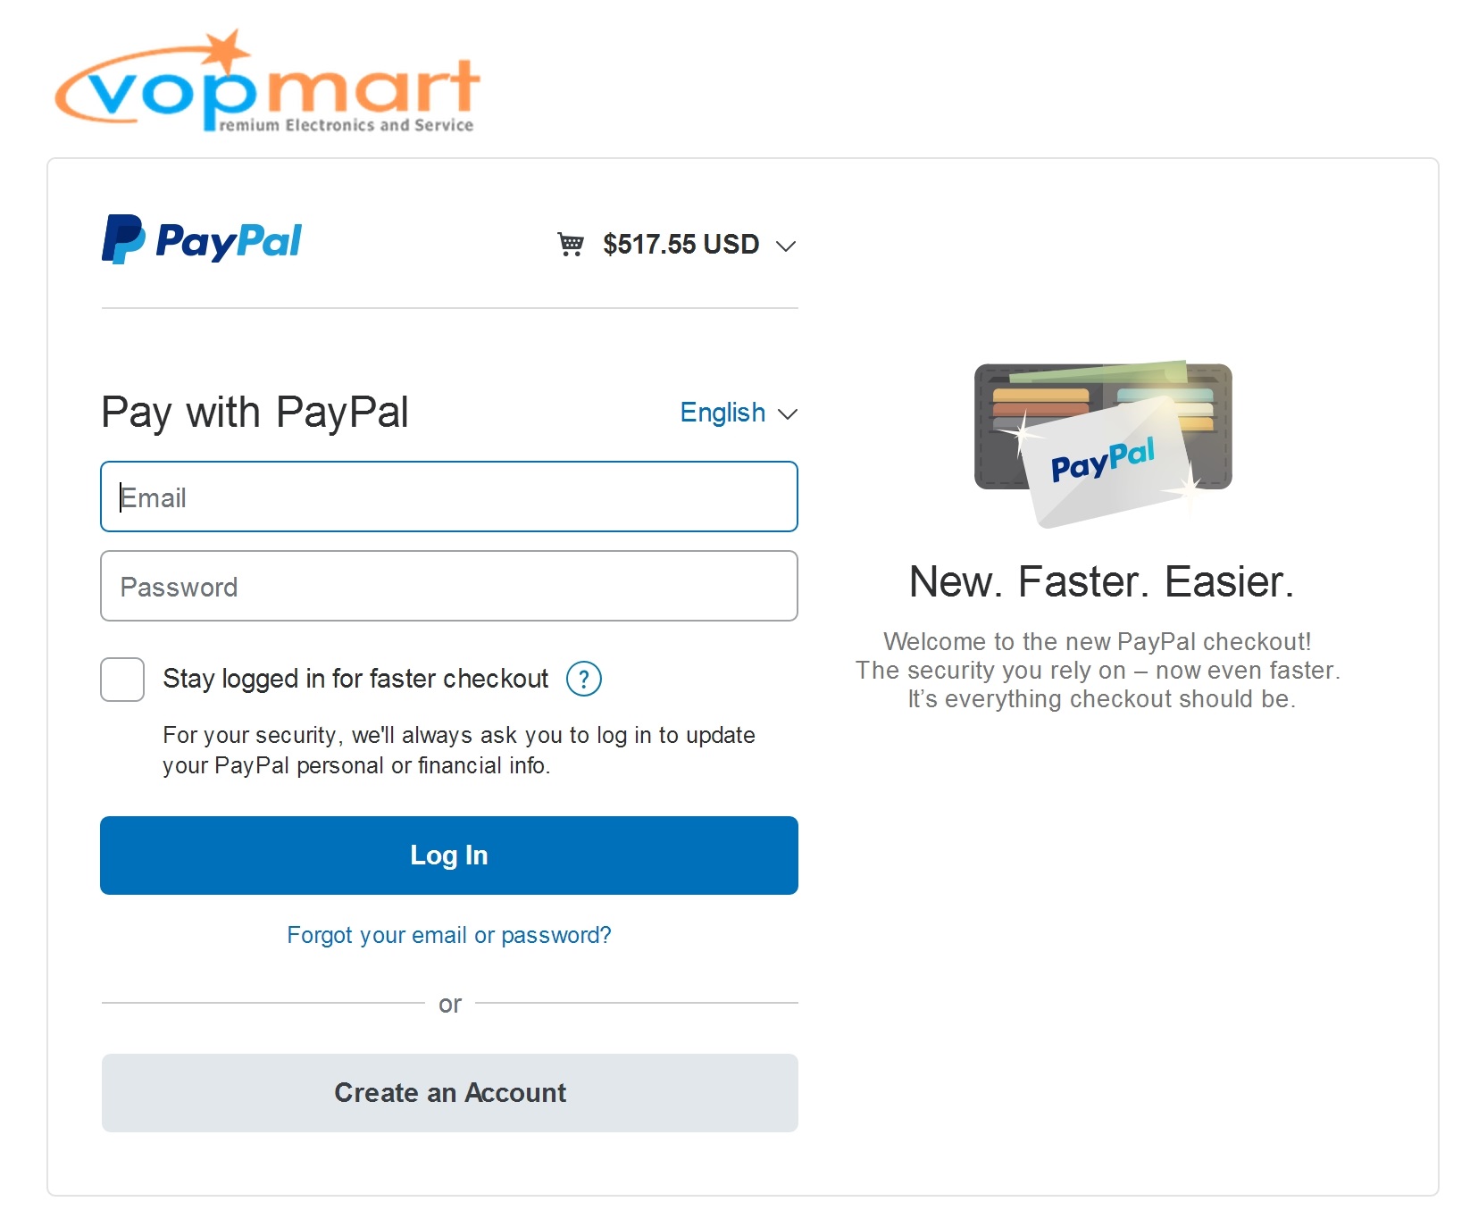Click the $517.55 USD amount text

[681, 244]
